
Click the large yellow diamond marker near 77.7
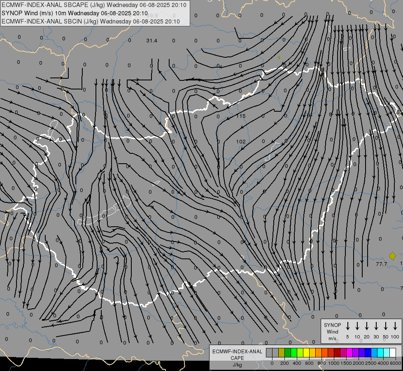click(x=392, y=256)
